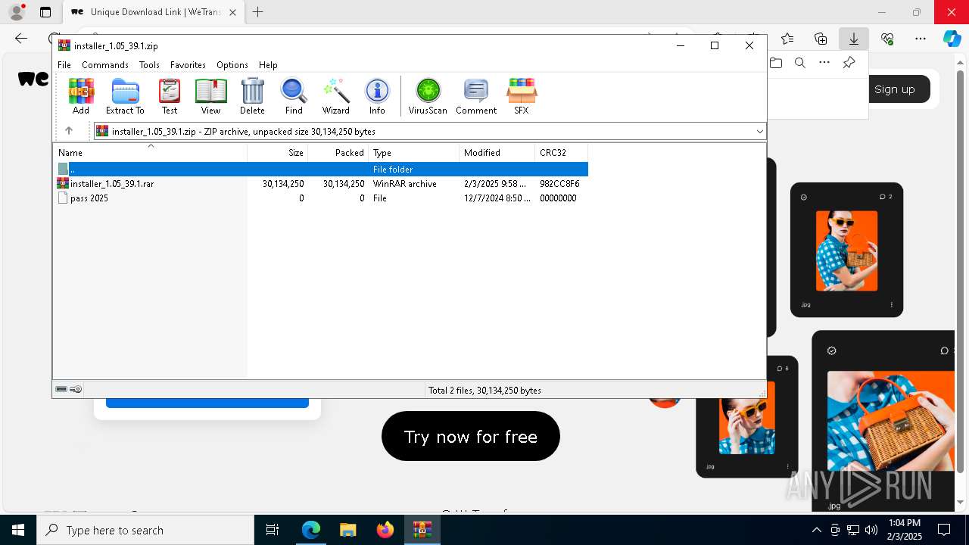Open the Tools menu
Image resolution: width=969 pixels, height=545 pixels.
click(149, 65)
